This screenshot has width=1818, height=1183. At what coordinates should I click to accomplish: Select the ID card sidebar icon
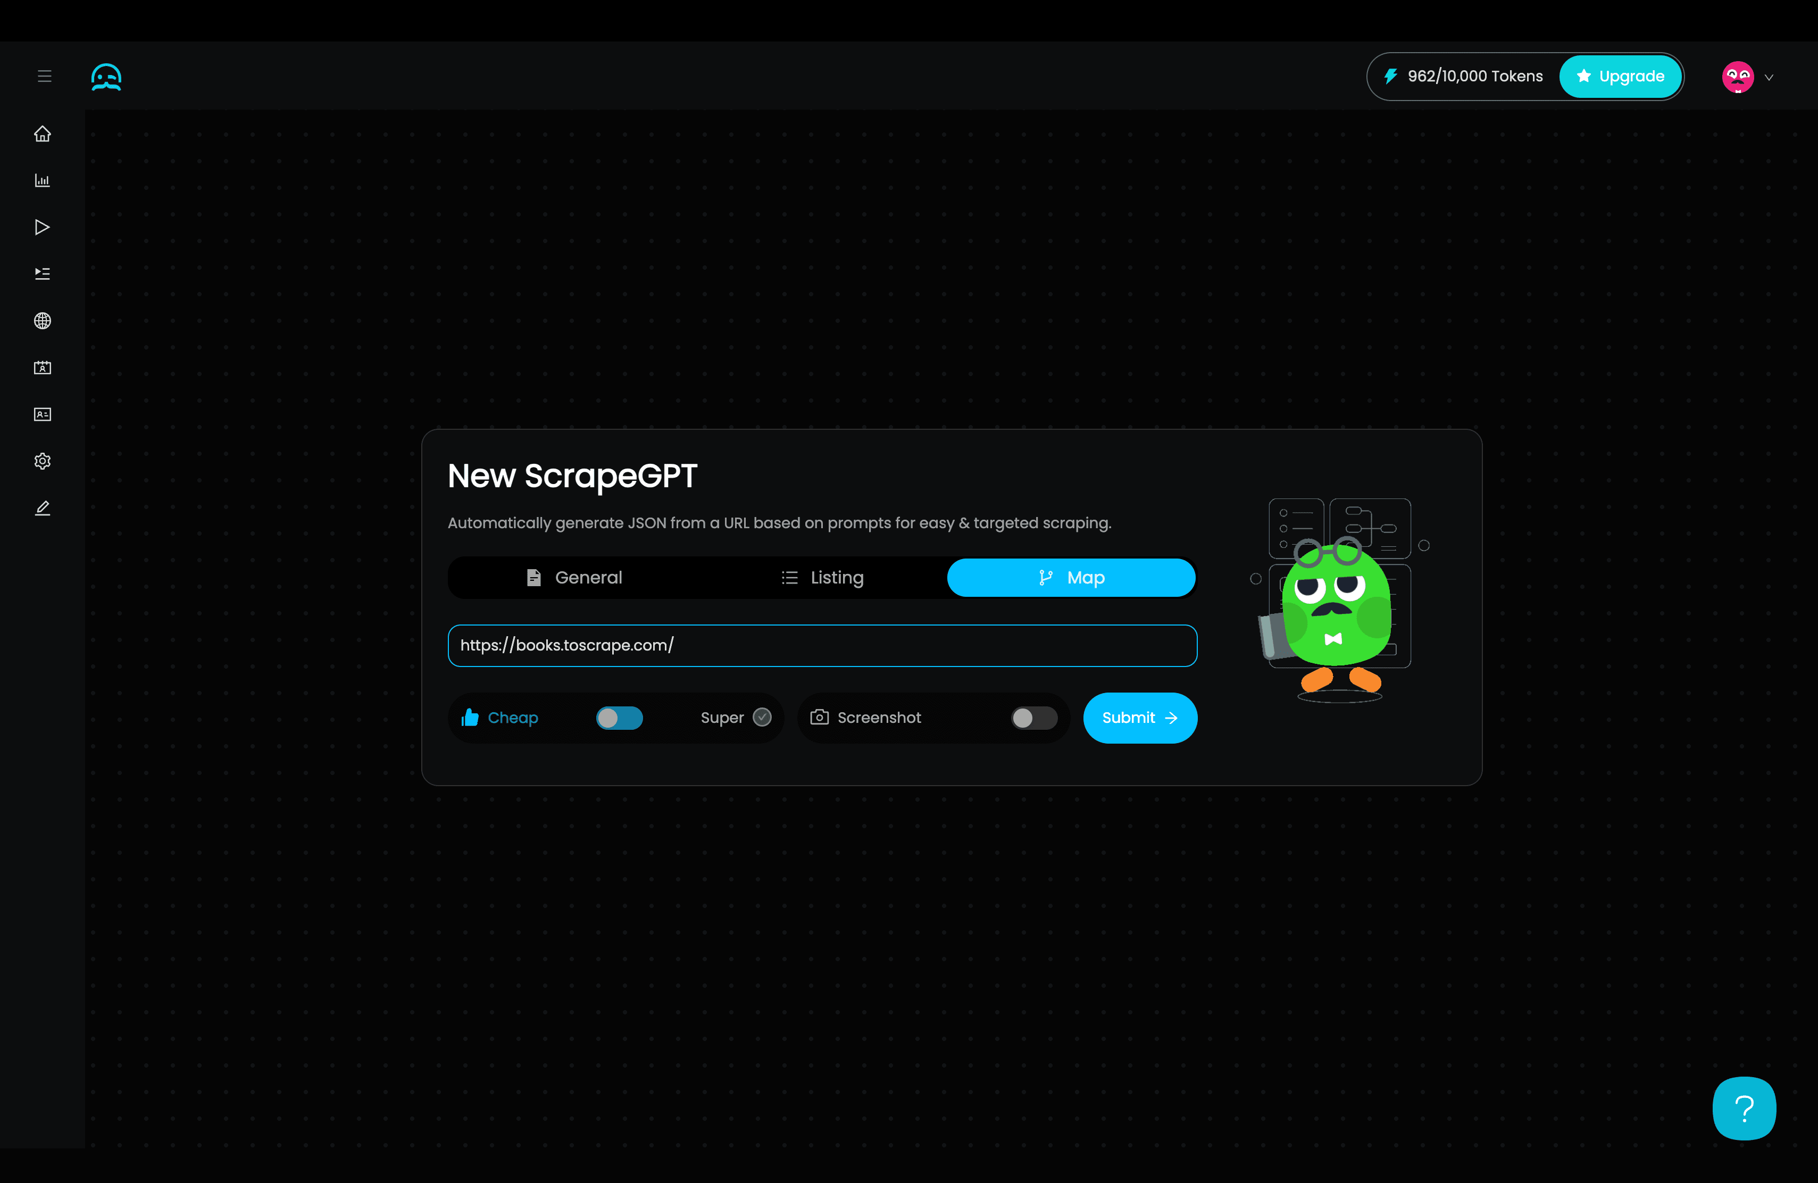[x=43, y=415]
